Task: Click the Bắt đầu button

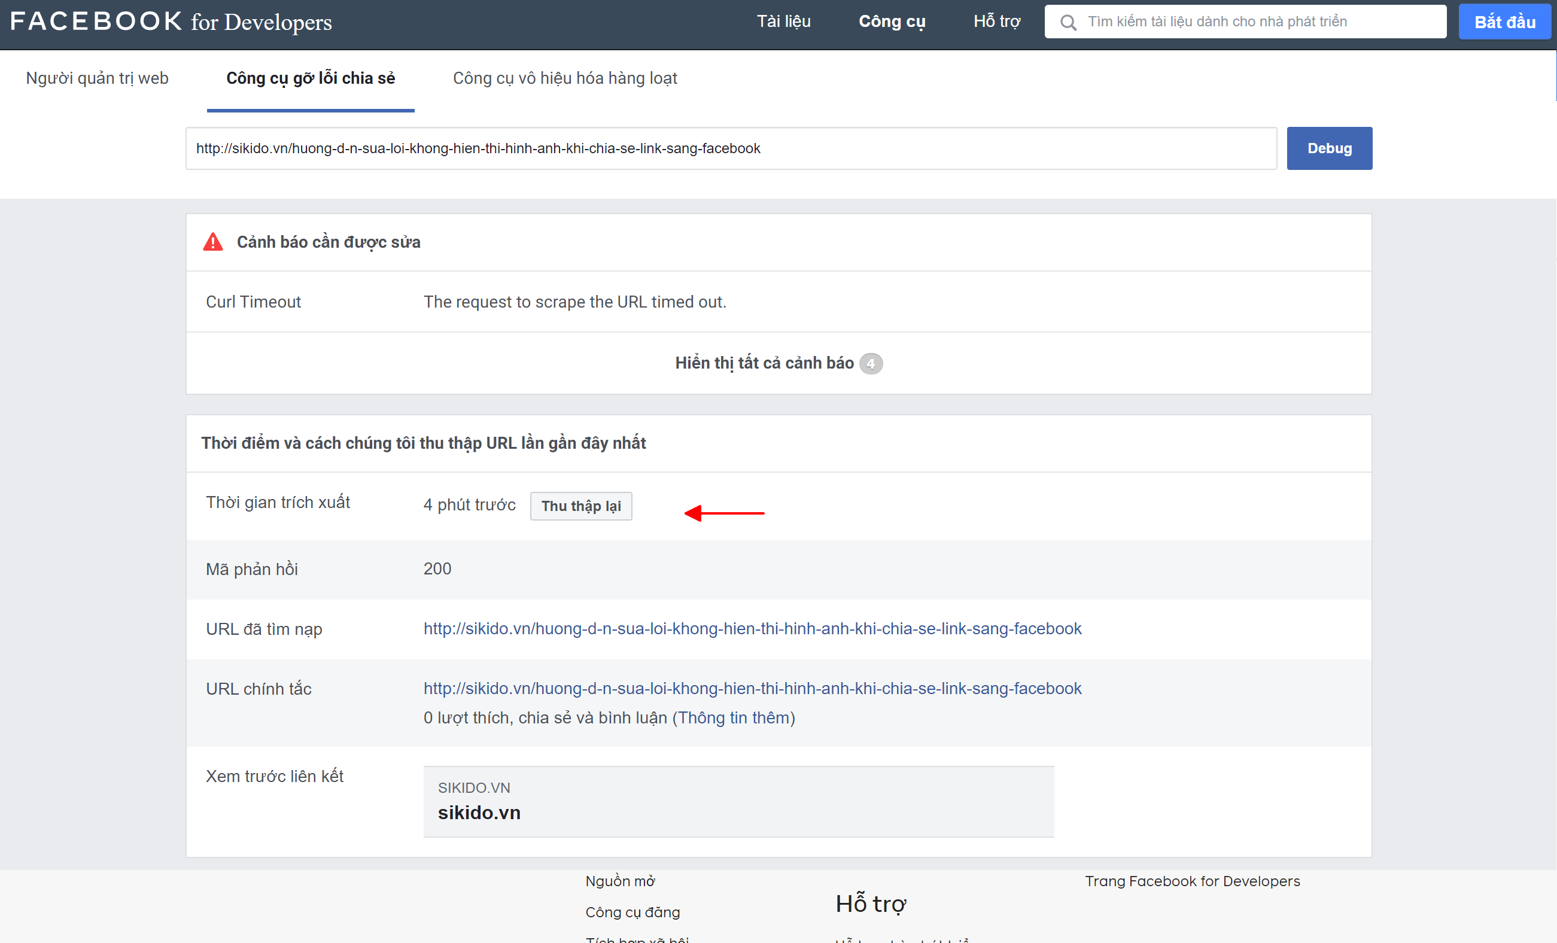Action: point(1504,22)
